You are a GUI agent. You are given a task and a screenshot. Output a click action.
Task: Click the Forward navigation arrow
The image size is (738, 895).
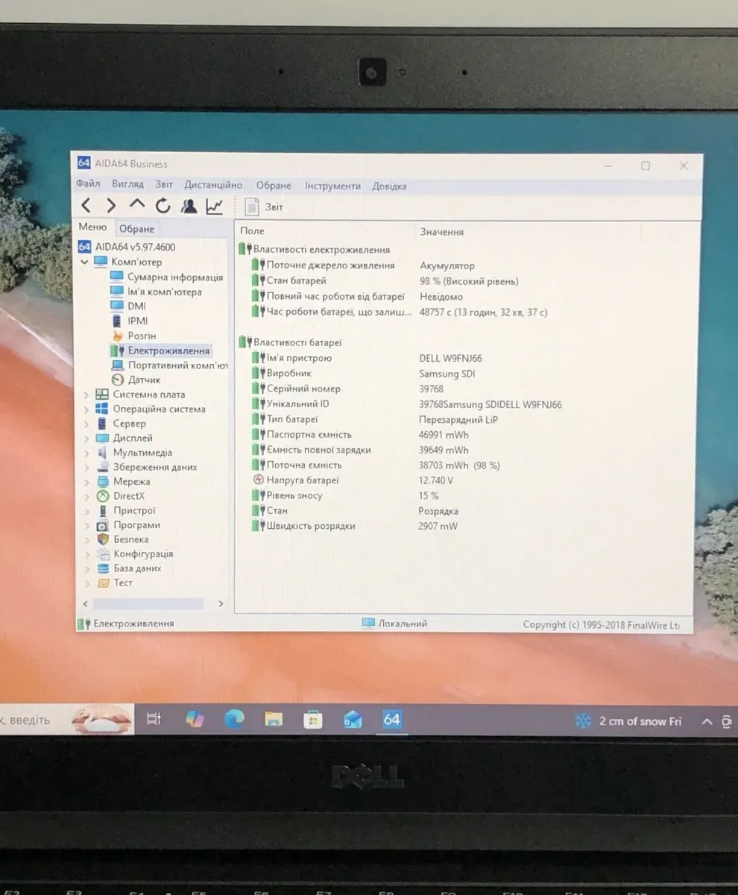111,206
